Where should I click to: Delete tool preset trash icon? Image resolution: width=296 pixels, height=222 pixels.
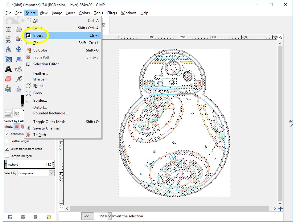pyautogui.click(x=35, y=217)
